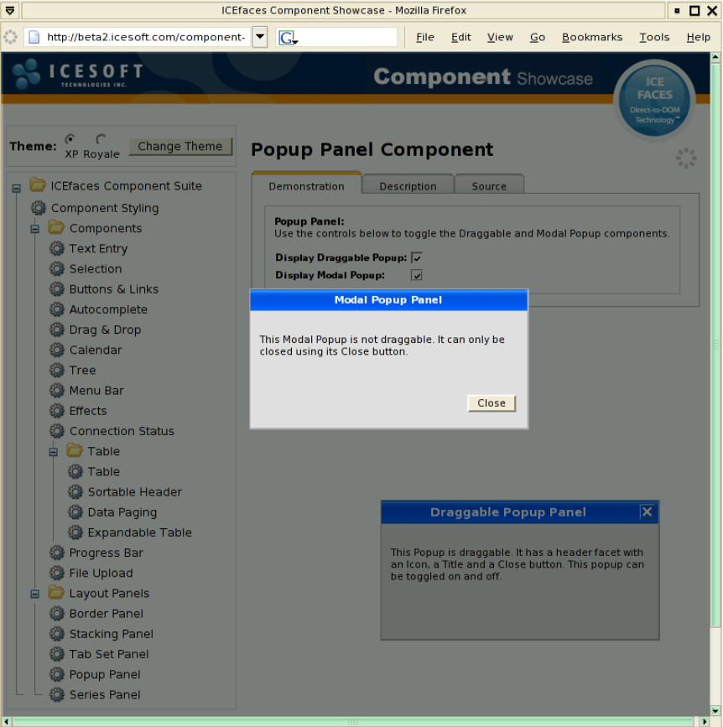
Task: Open the Bookmarks menu
Action: point(592,37)
